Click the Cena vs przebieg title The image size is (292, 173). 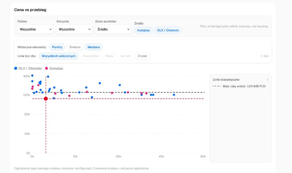point(30,10)
